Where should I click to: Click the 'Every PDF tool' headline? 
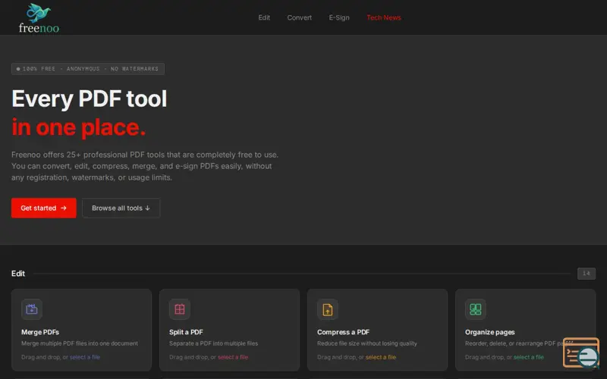pyautogui.click(x=90, y=99)
